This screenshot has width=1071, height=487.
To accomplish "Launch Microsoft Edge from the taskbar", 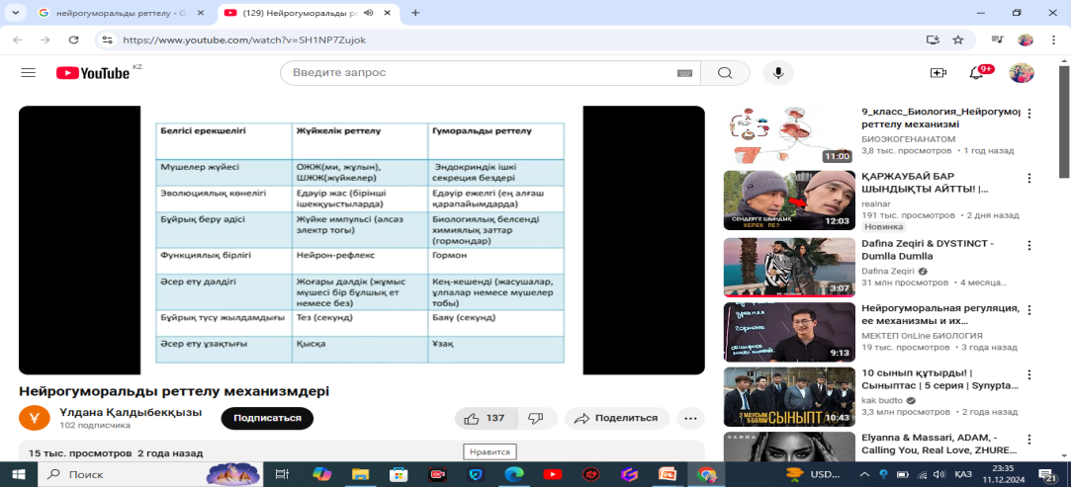I will click(513, 474).
